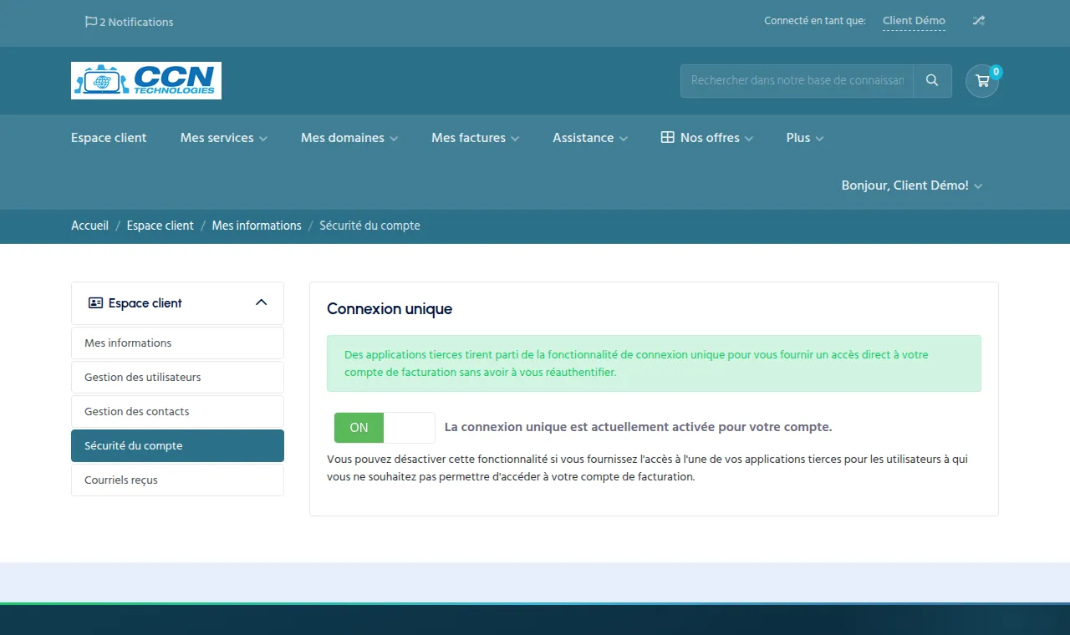Open Courriels reçus in the sidebar

pos(177,480)
